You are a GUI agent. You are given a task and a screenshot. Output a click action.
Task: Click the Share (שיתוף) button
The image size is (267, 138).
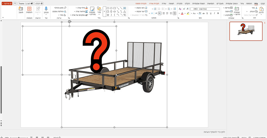pos(7,3)
